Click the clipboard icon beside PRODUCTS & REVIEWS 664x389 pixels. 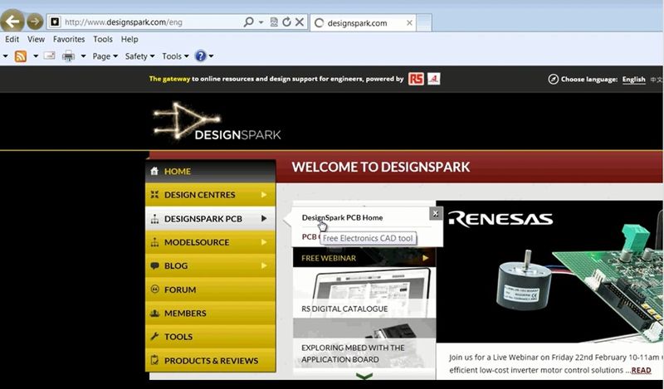[x=154, y=360]
